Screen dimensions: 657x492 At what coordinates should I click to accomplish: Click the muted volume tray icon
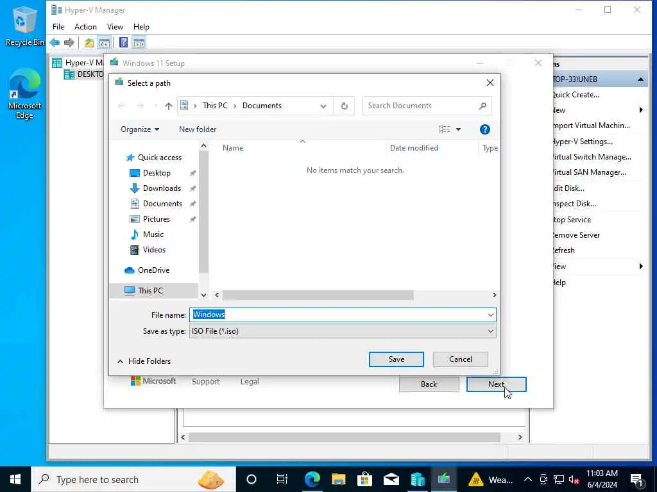click(574, 479)
